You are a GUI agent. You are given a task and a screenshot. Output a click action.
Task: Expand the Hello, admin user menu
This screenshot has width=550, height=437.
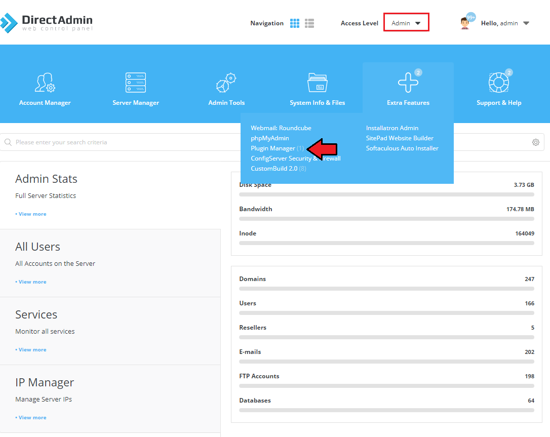tap(505, 23)
